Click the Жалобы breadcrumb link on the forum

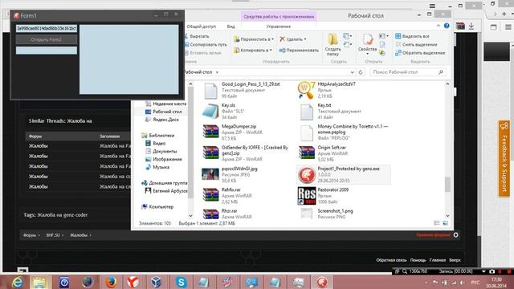[x=79, y=235]
